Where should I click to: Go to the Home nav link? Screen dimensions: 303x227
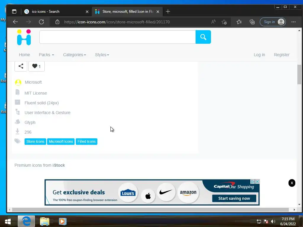24,55
